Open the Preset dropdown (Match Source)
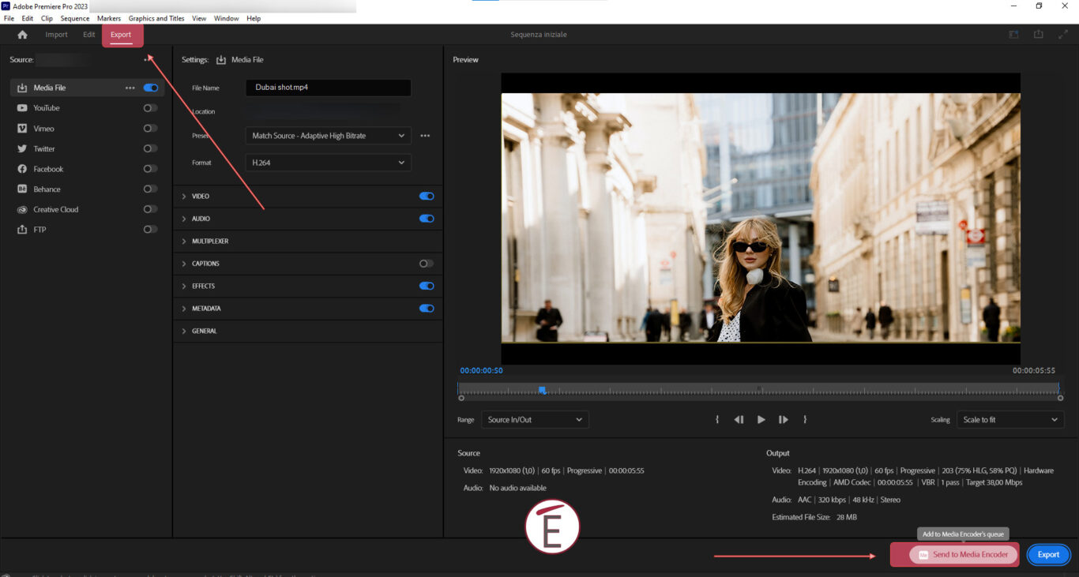Screen dimensions: 1079x577 329,136
